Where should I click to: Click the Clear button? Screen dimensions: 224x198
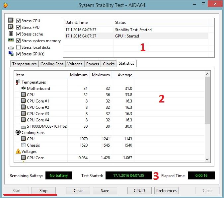[78, 191]
